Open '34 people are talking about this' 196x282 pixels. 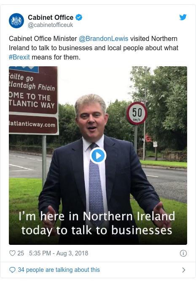[59, 270]
